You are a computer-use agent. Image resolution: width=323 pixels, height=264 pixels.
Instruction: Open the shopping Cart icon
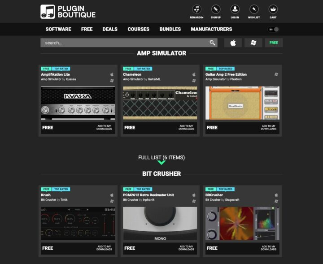tap(273, 9)
